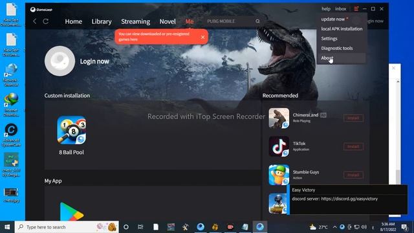Open the Network shortcut on desktop

[x=11, y=75]
